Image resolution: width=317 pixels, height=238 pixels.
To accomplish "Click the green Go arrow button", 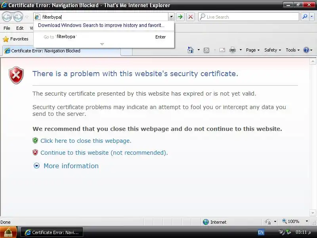I will (180, 17).
